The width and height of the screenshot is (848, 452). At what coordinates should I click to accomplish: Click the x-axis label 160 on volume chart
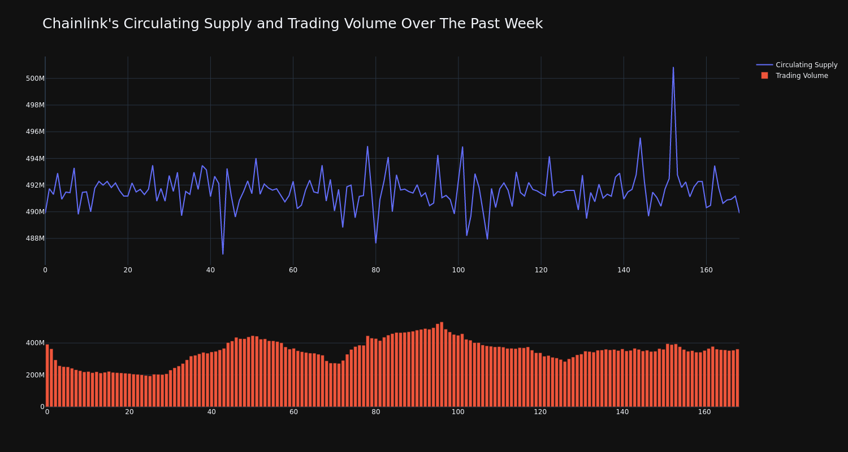point(704,412)
